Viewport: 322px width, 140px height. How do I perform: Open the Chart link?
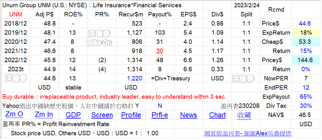217,115
